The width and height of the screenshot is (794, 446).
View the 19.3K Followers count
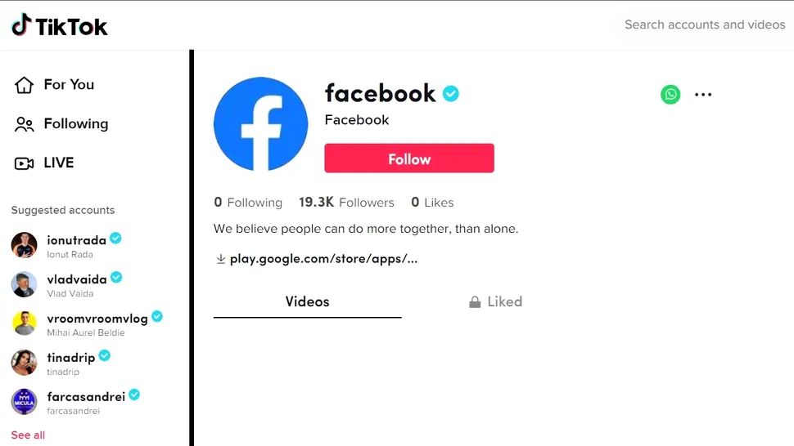point(346,203)
